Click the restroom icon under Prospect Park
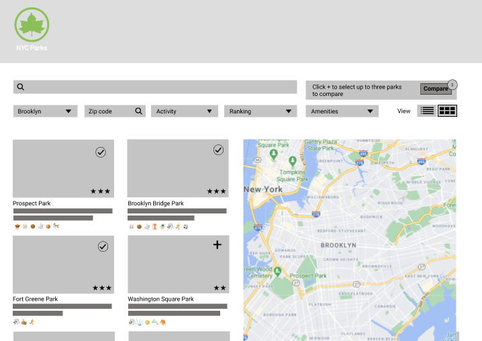482x341 pixels. (40, 227)
